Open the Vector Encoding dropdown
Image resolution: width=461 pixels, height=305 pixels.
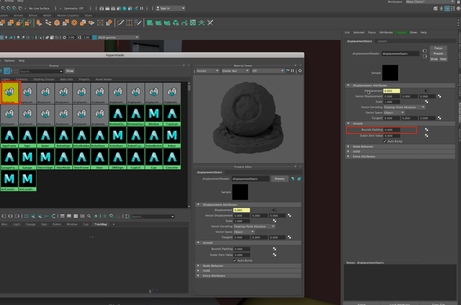404,107
